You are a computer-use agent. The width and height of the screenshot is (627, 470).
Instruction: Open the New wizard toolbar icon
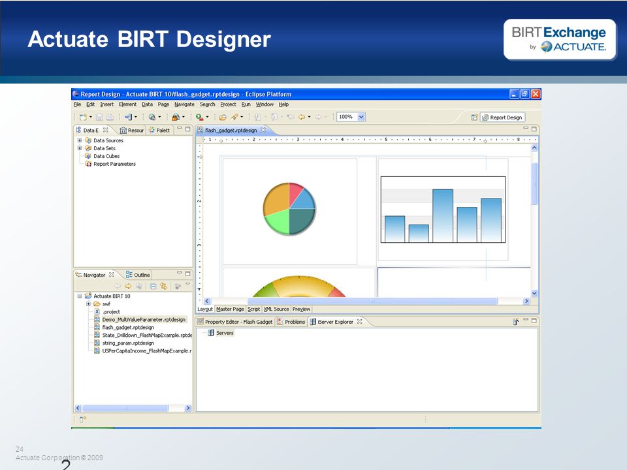[x=83, y=117]
